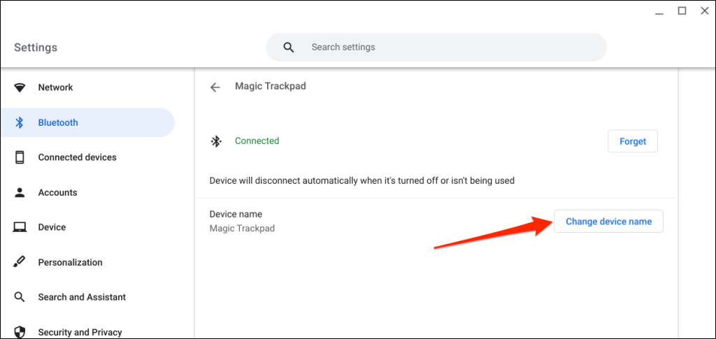716x339 pixels.
Task: Click the magnifier icon in search bar
Action: [289, 48]
